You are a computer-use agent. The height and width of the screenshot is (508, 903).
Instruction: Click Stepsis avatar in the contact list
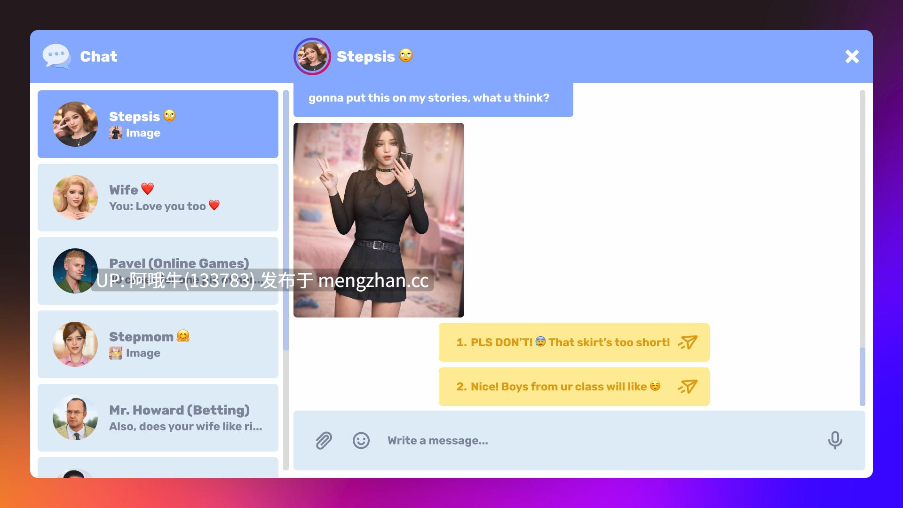pos(75,124)
